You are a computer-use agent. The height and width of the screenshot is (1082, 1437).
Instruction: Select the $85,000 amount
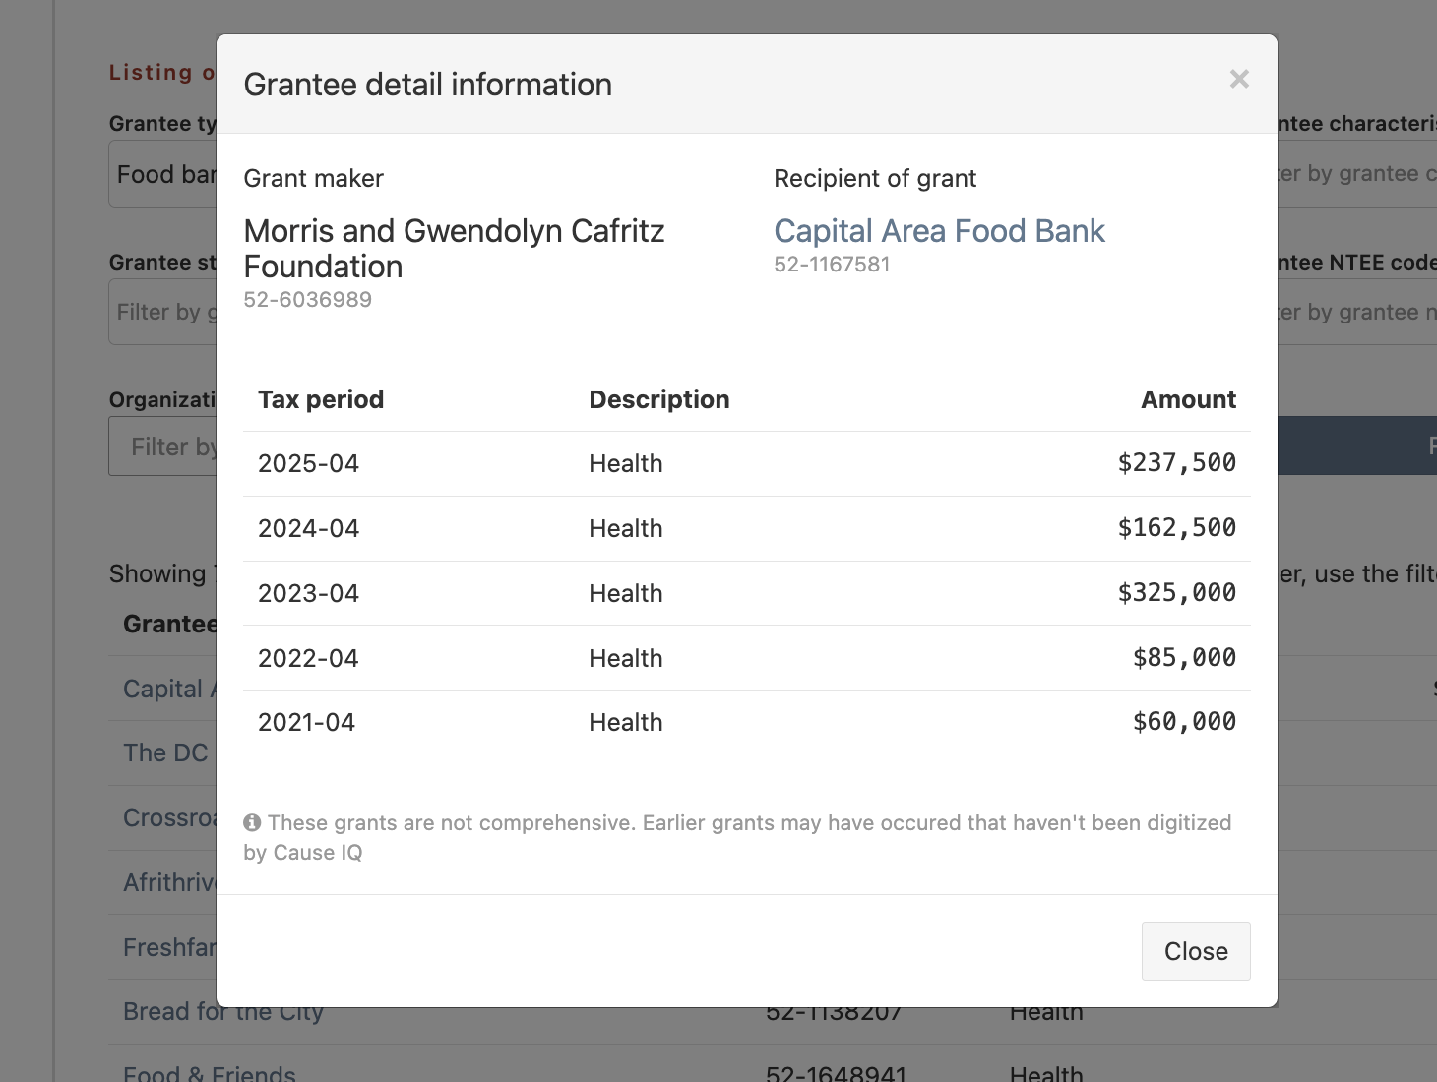1184,657
